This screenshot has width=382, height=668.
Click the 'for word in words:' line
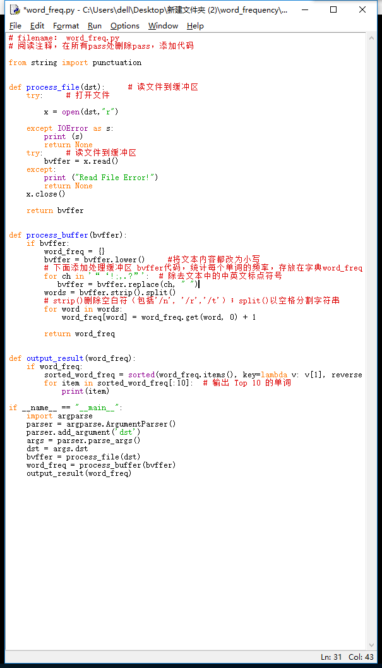pos(83,309)
